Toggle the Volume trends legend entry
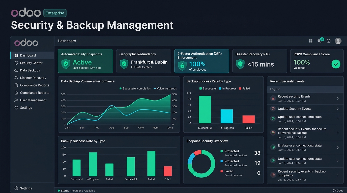 point(165,88)
